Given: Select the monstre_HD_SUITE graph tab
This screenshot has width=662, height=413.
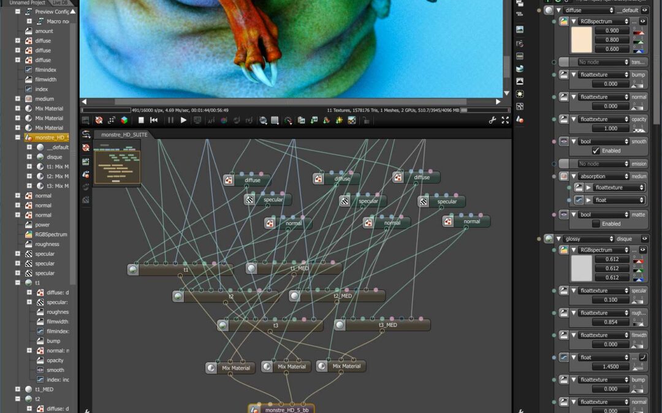Looking at the screenshot, I should 120,134.
